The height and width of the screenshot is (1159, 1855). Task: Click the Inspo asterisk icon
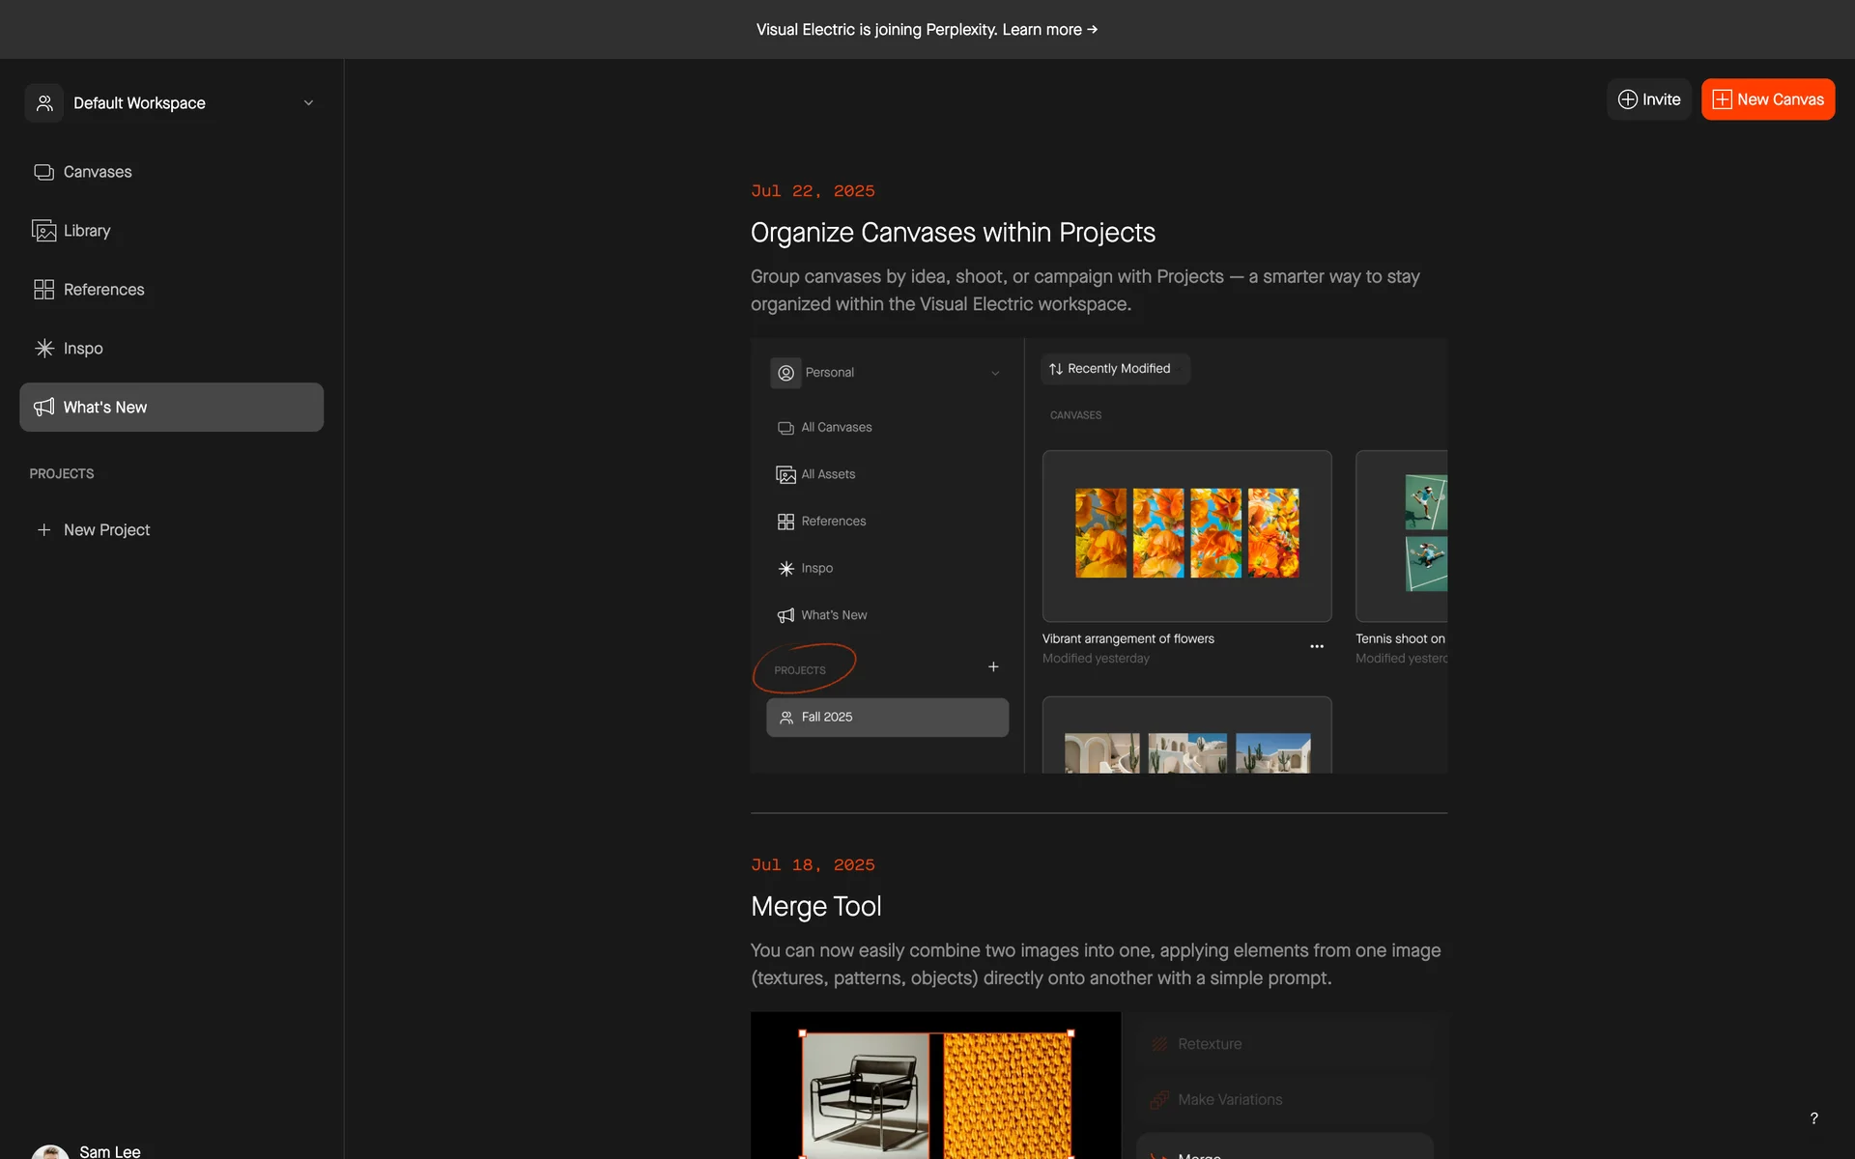click(x=43, y=349)
